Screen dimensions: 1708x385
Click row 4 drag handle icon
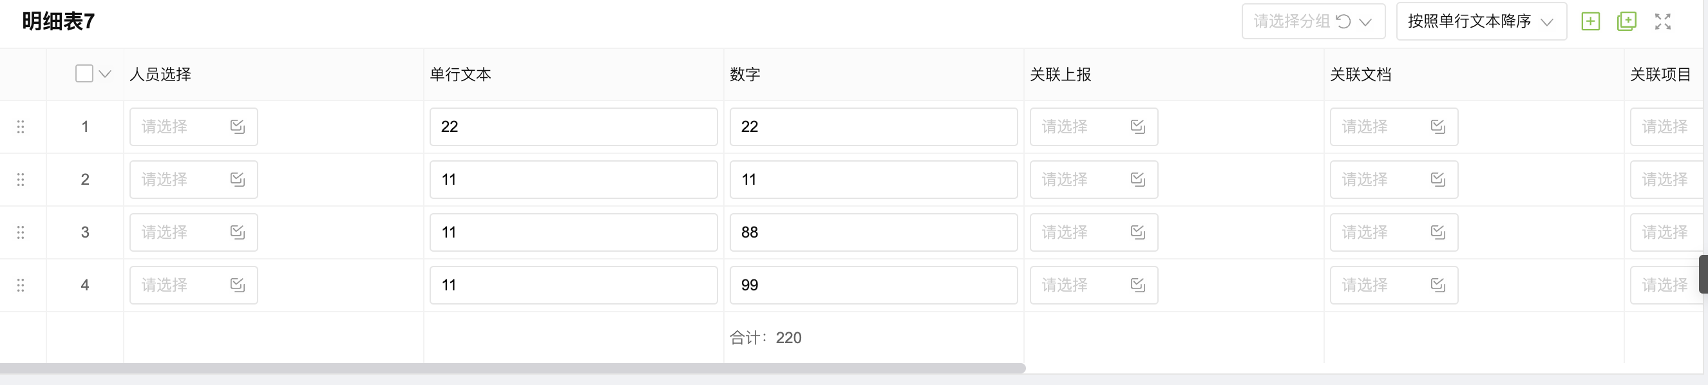click(21, 285)
